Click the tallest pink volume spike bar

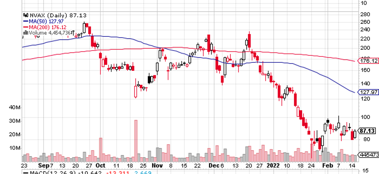pos(136,141)
